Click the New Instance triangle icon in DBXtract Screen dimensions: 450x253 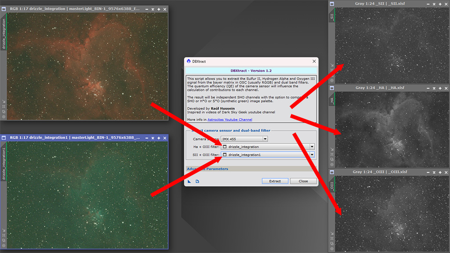point(189,181)
